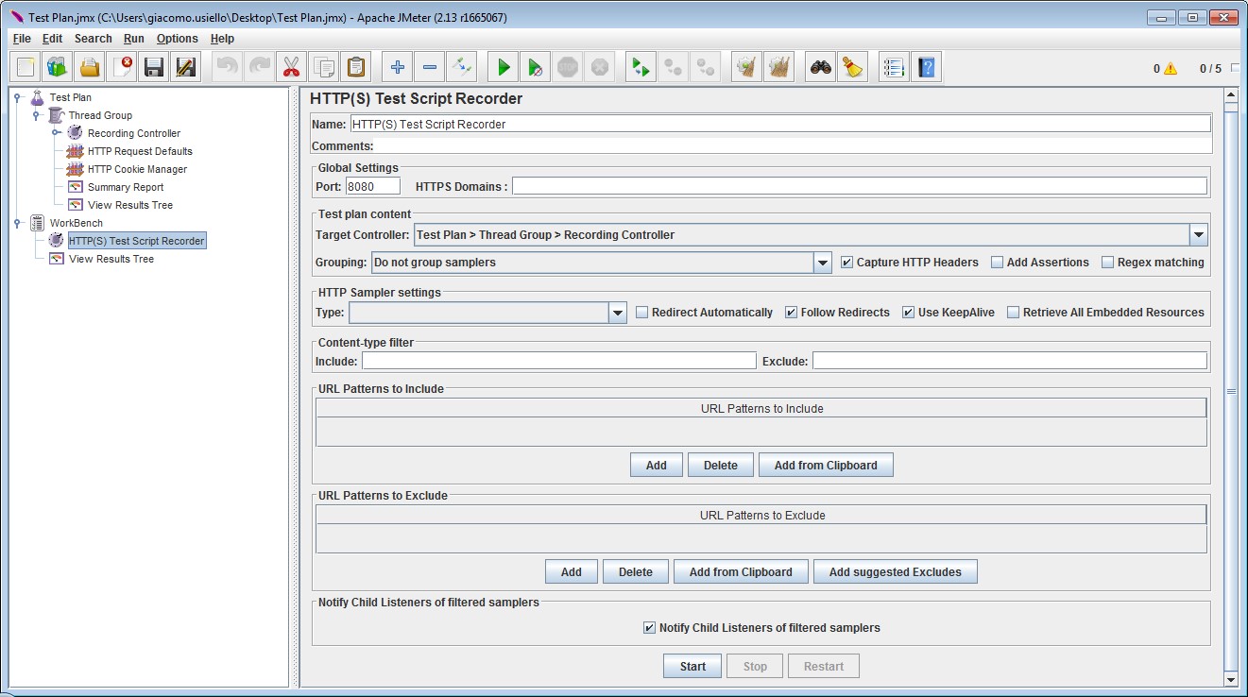The width and height of the screenshot is (1248, 697).
Task: Select HTTP Cookie Manager in tree
Action: click(x=137, y=169)
